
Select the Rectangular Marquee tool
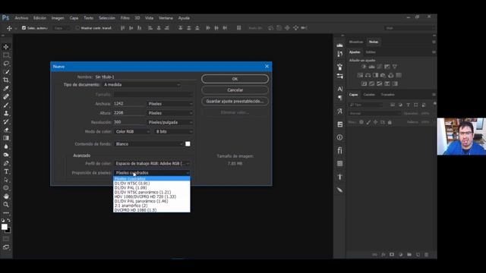coord(6,55)
